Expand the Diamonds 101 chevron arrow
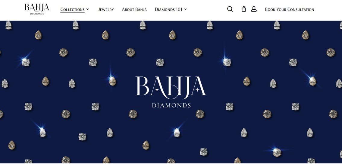The width and height of the screenshot is (342, 167). pyautogui.click(x=185, y=9)
